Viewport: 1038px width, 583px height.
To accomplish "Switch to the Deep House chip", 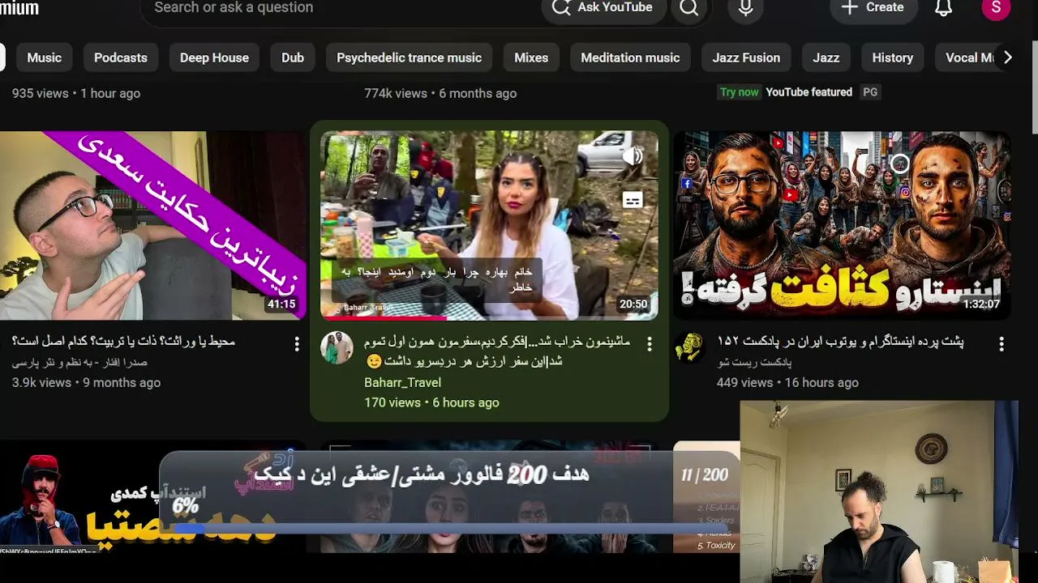I will (x=214, y=57).
